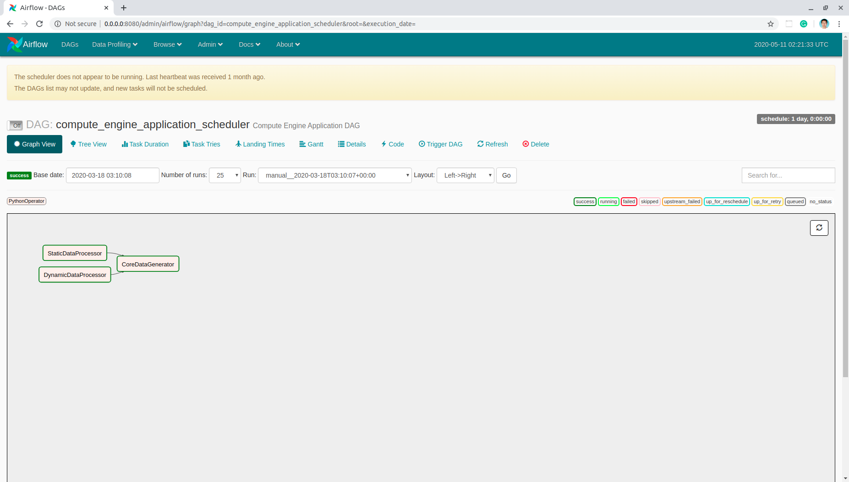Open the Task Duration chart tab
Image resolution: width=849 pixels, height=482 pixels.
(x=145, y=144)
